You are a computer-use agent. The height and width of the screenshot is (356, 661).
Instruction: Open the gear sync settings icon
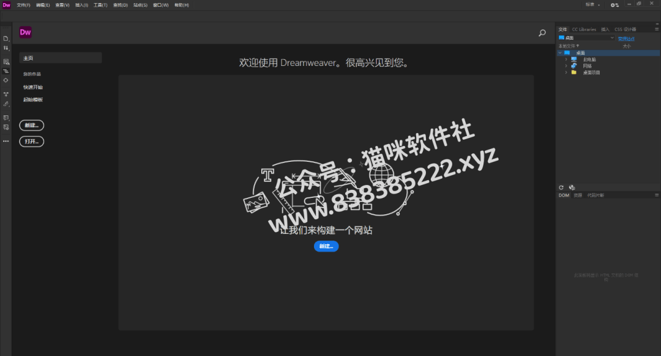coord(614,5)
